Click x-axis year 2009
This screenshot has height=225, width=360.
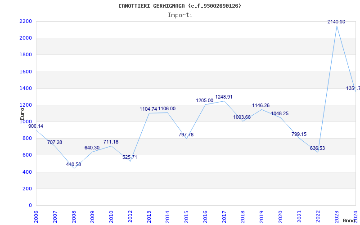[x=92, y=216]
